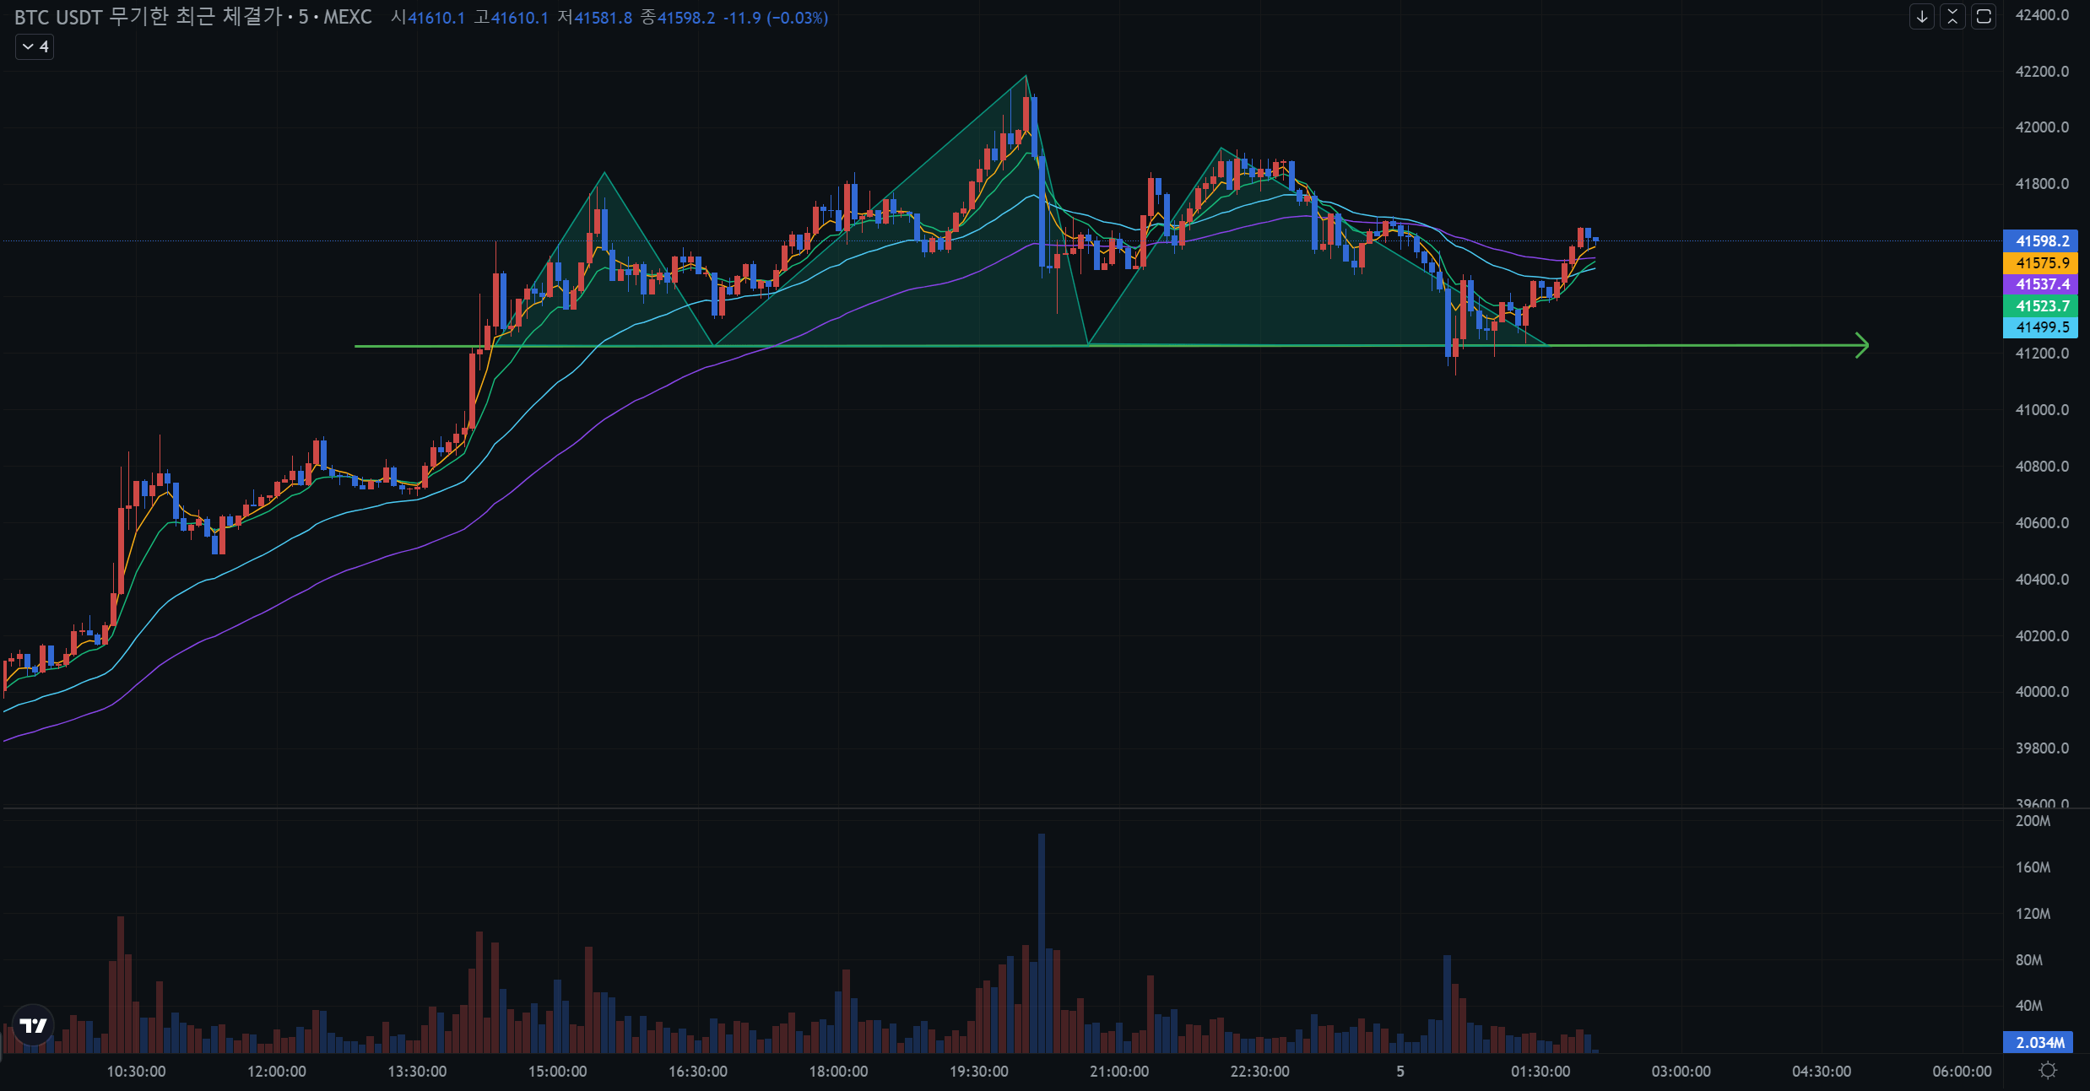Click the 01:30:00 time axis label
Viewport: 2090px width, 1091px height.
click(x=1540, y=1072)
